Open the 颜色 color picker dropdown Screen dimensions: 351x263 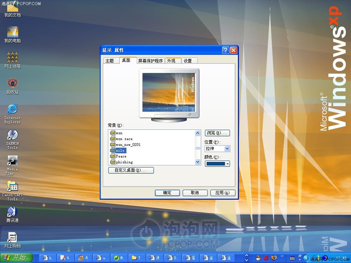click(228, 164)
